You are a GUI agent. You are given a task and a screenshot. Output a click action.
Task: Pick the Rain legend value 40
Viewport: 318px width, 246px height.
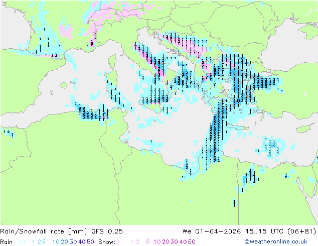coord(82,242)
